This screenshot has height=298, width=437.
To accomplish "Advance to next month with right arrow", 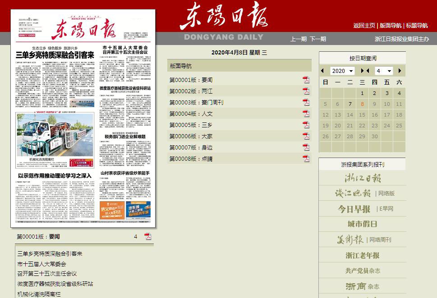I will [x=400, y=71].
